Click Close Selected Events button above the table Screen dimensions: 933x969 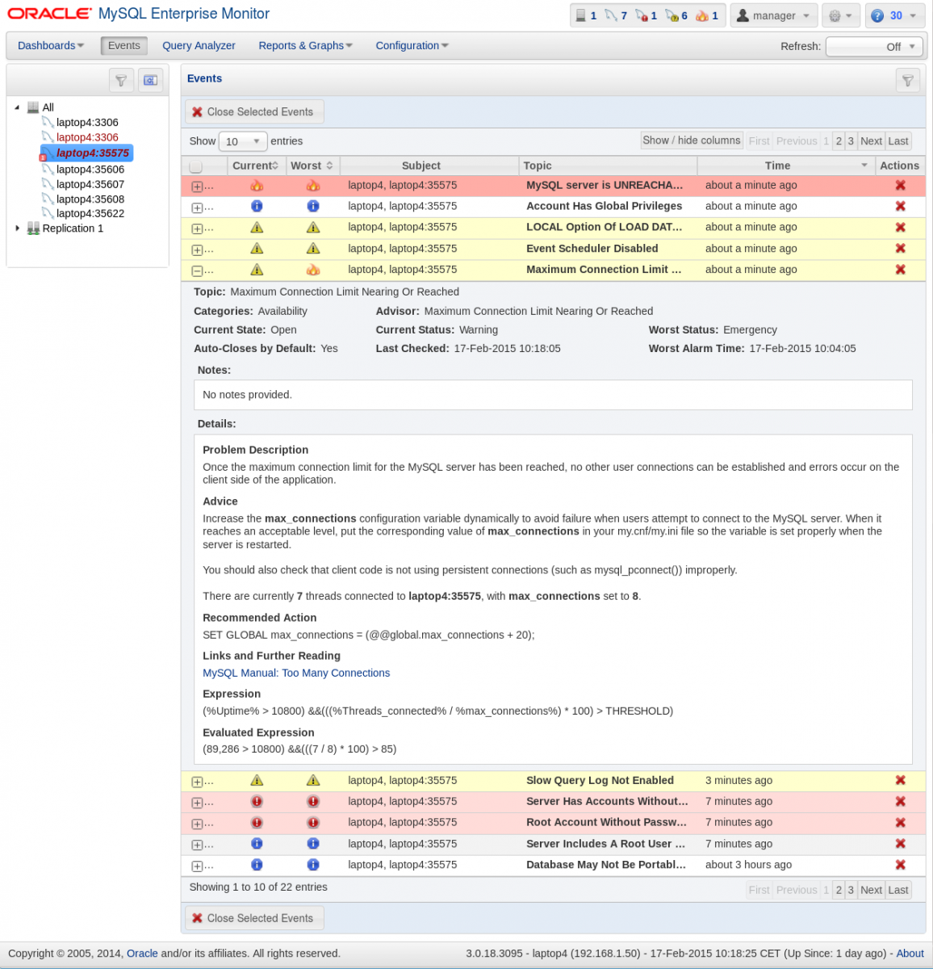pyautogui.click(x=254, y=112)
